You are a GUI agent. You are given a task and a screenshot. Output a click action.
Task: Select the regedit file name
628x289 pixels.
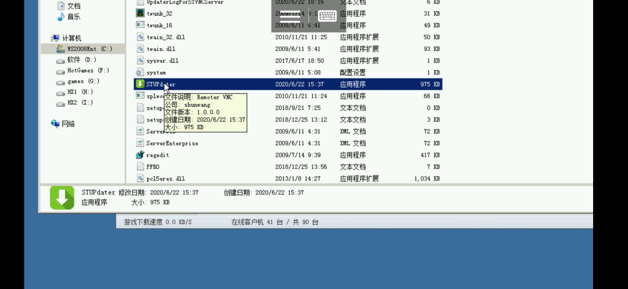pos(158,155)
